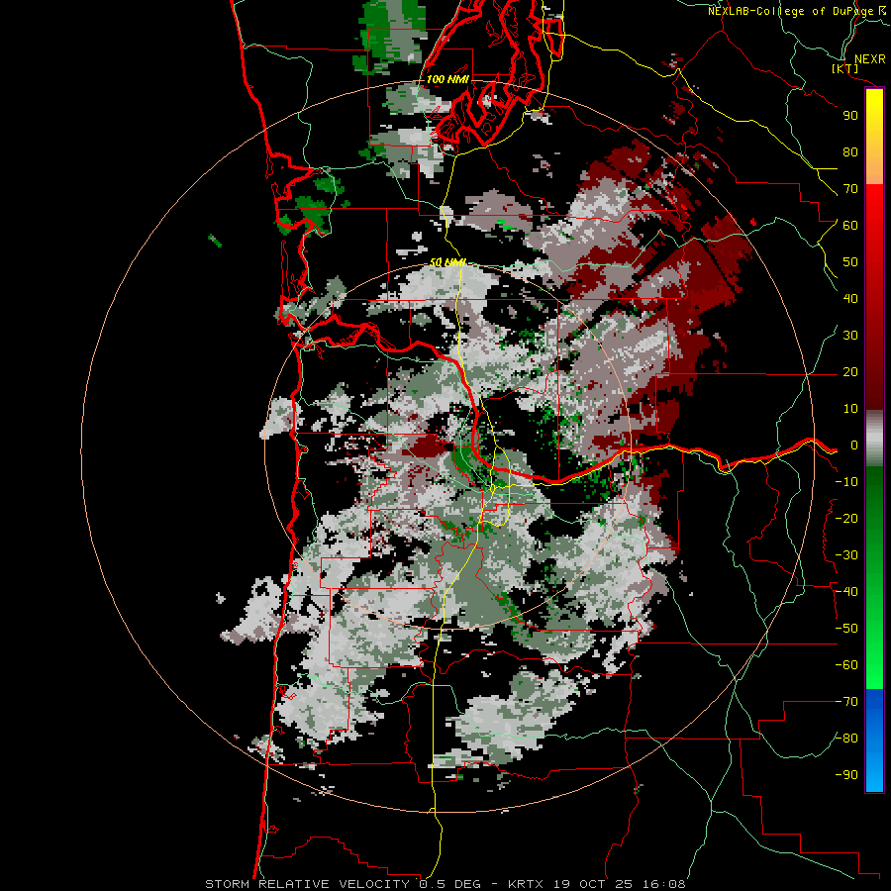891x891 pixels.
Task: Click the [KT] units label
Action: [845, 68]
